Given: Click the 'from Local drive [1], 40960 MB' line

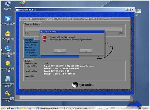Looking at the screenshot, I should coord(59,74).
